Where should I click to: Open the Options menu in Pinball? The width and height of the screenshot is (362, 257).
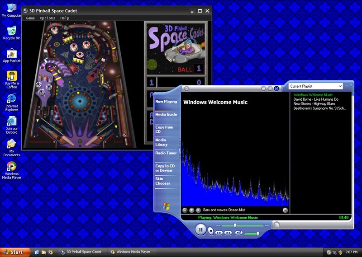pos(48,18)
